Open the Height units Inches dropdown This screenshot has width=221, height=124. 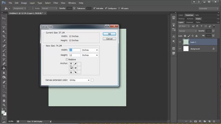click(x=90, y=55)
